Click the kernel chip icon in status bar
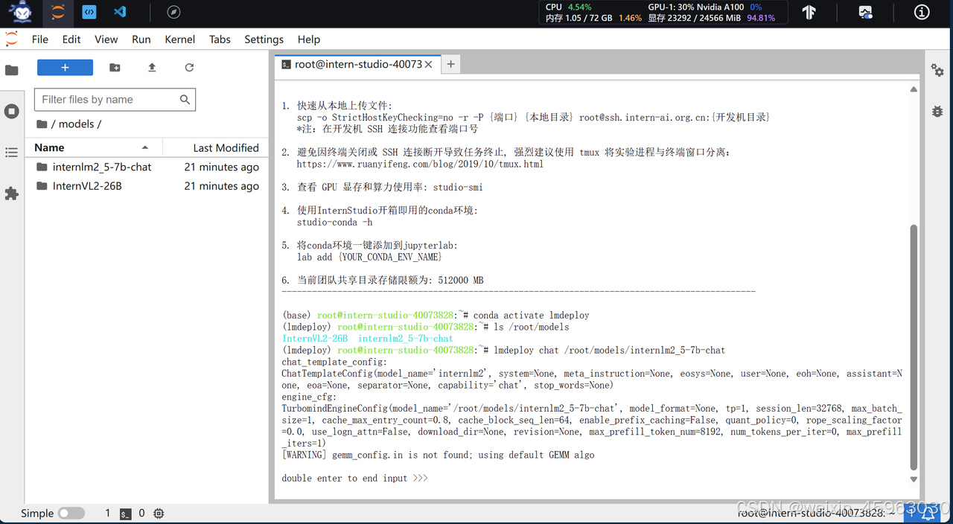This screenshot has width=953, height=524. [159, 514]
